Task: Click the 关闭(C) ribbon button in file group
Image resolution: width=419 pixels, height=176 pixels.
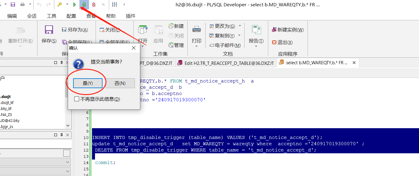Action: pyautogui.click(x=110, y=30)
